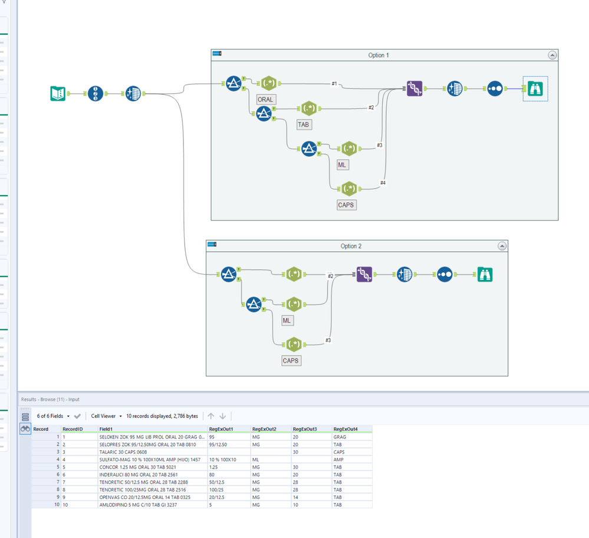This screenshot has width=589, height=538.
Task: Click the RegExOut4 column header
Action: [353, 429]
